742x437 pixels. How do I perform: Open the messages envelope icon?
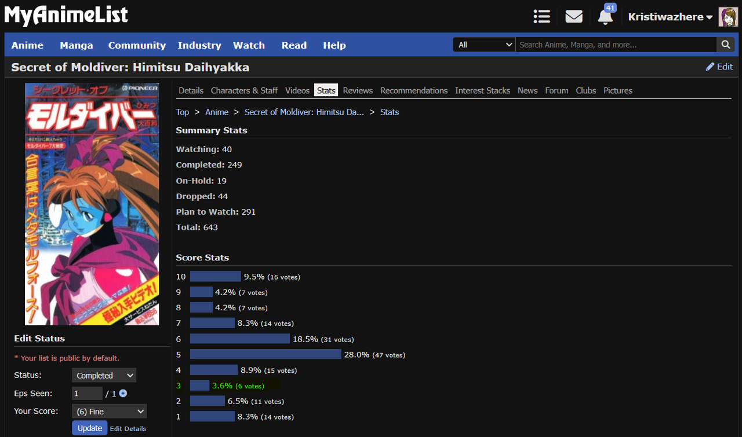point(574,16)
